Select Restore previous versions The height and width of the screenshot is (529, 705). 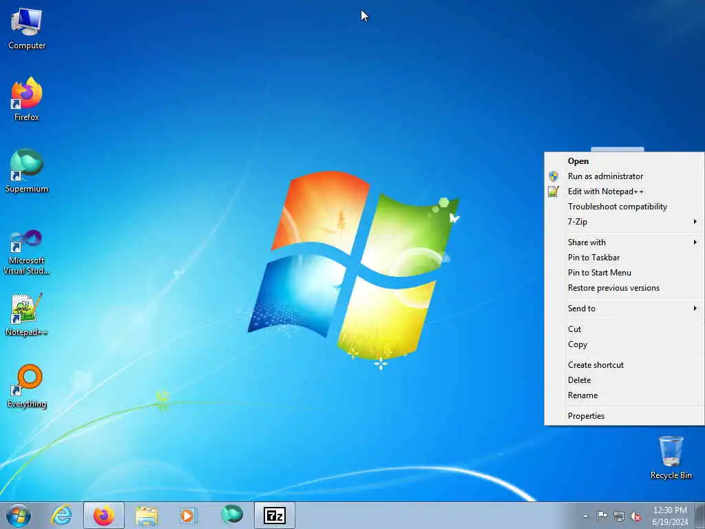[624, 288]
